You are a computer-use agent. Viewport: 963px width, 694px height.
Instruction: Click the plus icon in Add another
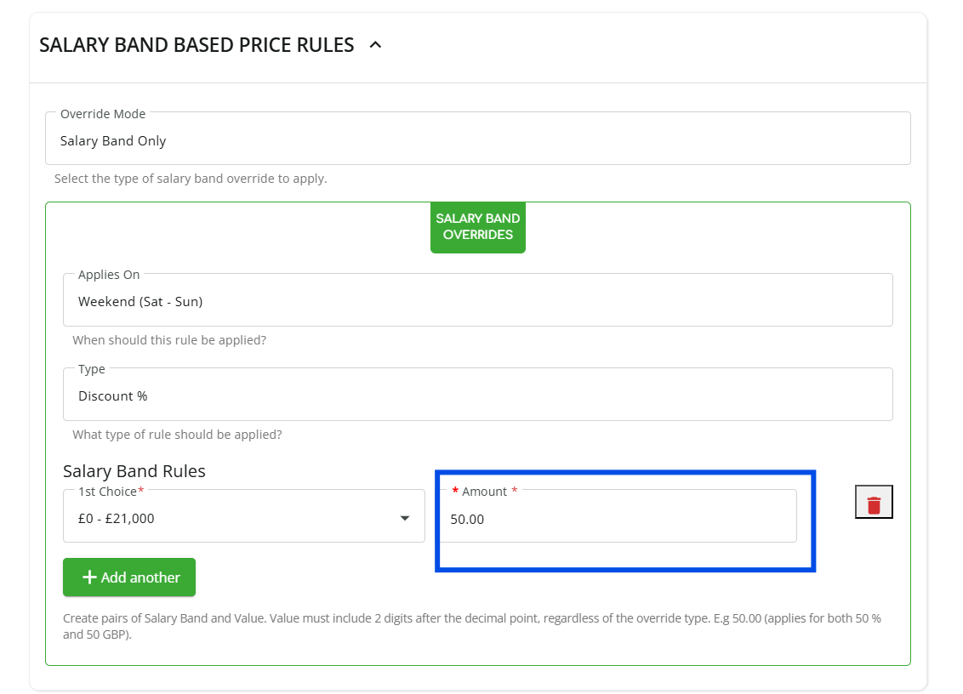(89, 577)
